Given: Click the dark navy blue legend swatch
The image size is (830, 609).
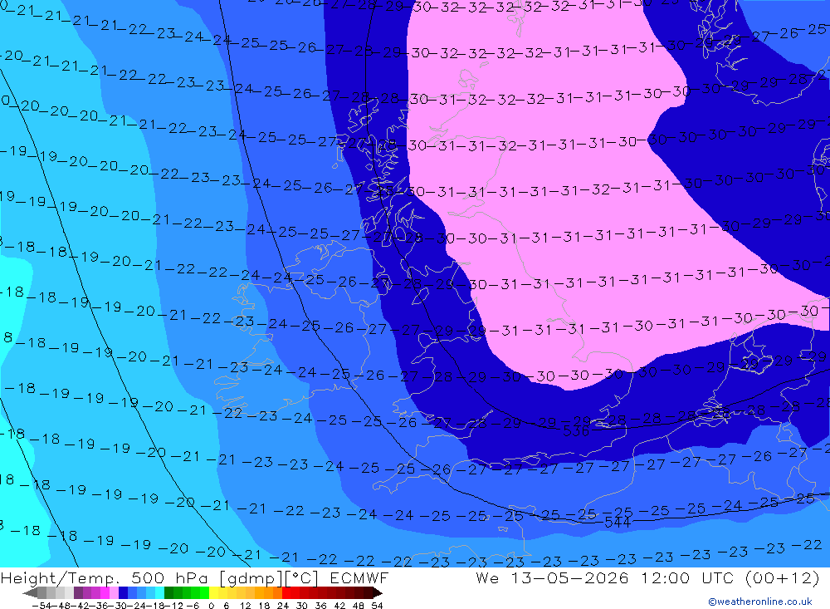Looking at the screenshot, I should point(123,592).
